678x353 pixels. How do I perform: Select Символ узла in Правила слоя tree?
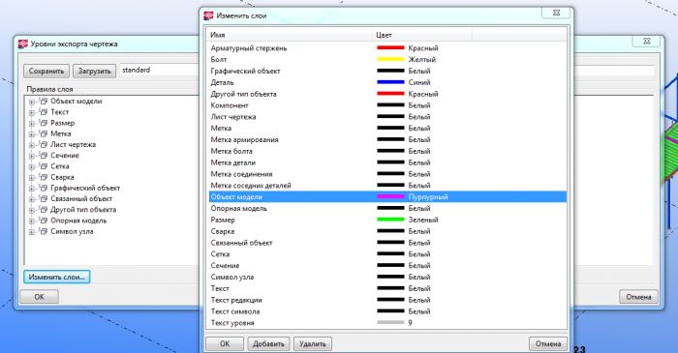(x=72, y=231)
